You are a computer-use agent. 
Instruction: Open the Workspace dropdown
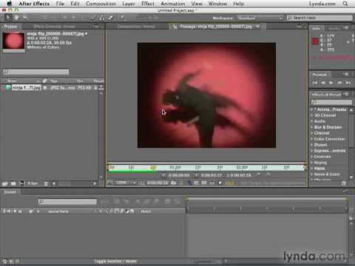[x=260, y=18]
